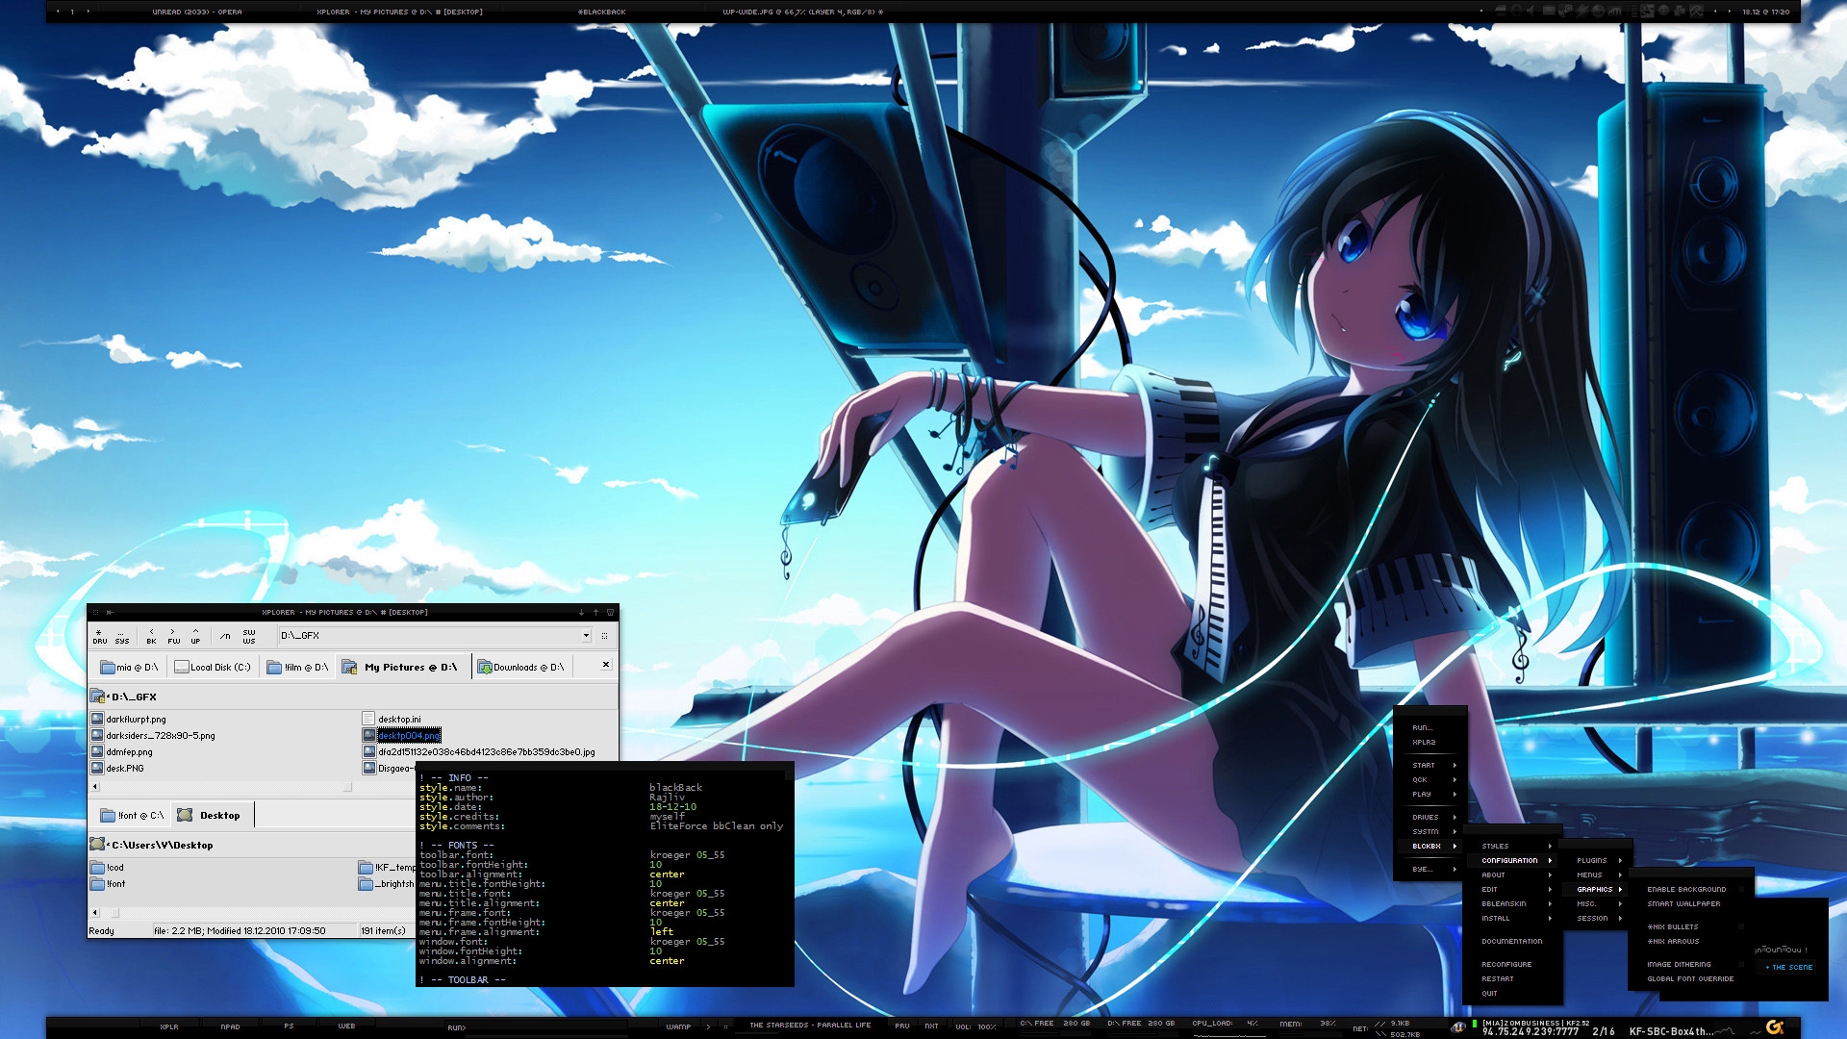The height and width of the screenshot is (1039, 1847).
Task: Click the NPAD button in bottom bar
Action: coord(230,1026)
